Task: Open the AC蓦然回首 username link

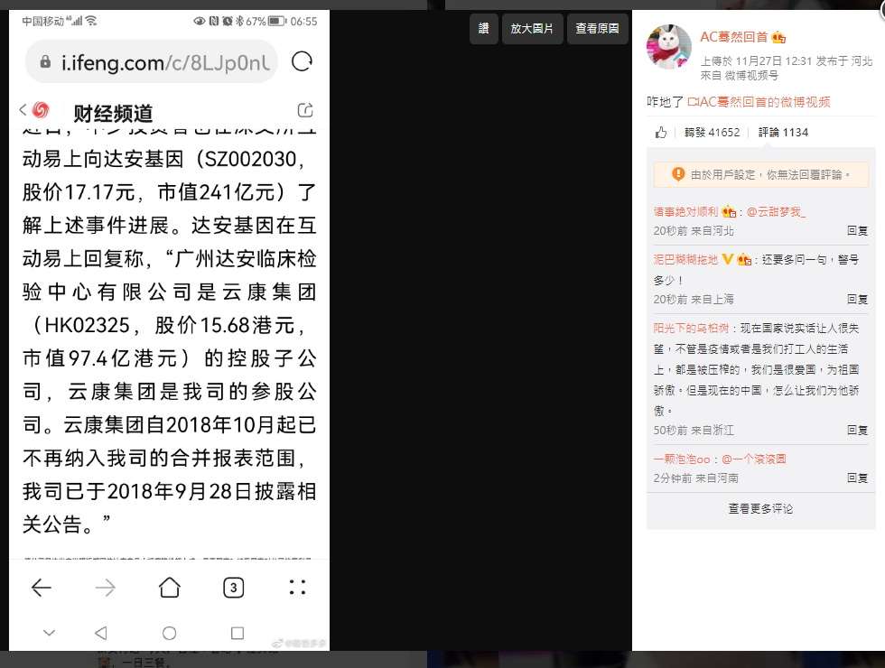Action: [x=733, y=37]
